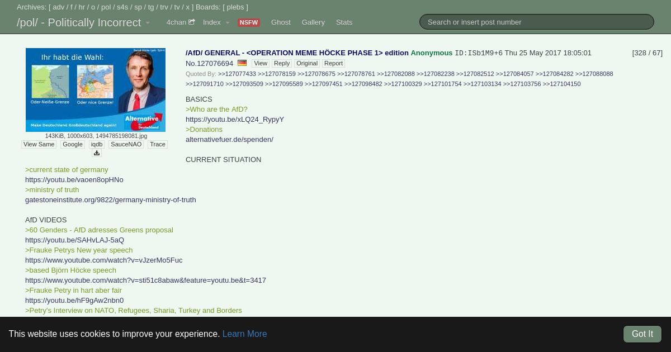The width and height of the screenshot is (671, 352).
Task: Open the Index dropdown menu
Action: [216, 22]
